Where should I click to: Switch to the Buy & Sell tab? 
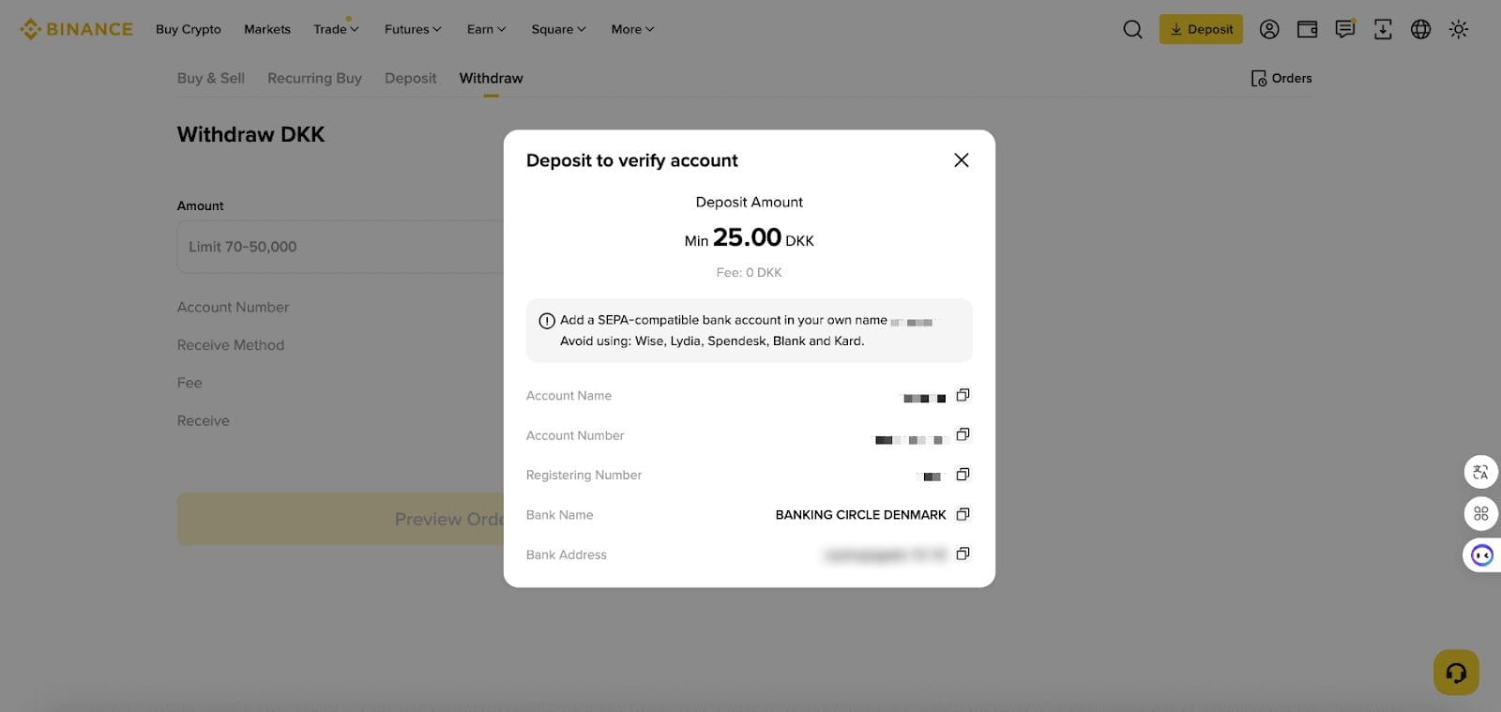[211, 78]
